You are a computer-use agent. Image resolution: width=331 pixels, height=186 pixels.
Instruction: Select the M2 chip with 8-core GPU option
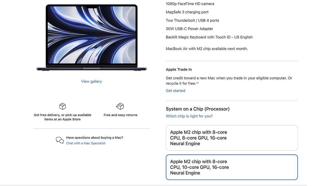[x=232, y=138]
